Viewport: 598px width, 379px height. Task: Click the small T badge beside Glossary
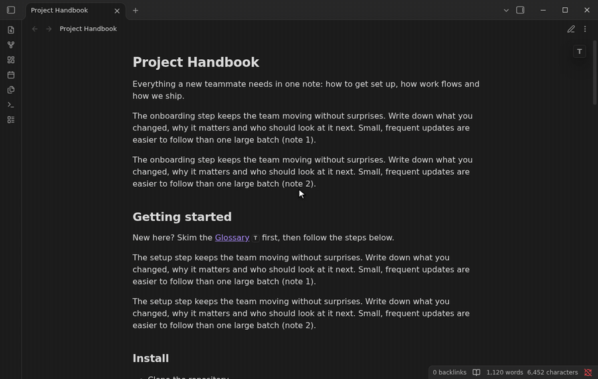256,238
